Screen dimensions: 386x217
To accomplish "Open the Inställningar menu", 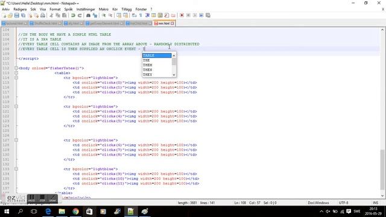I will tap(86, 9).
